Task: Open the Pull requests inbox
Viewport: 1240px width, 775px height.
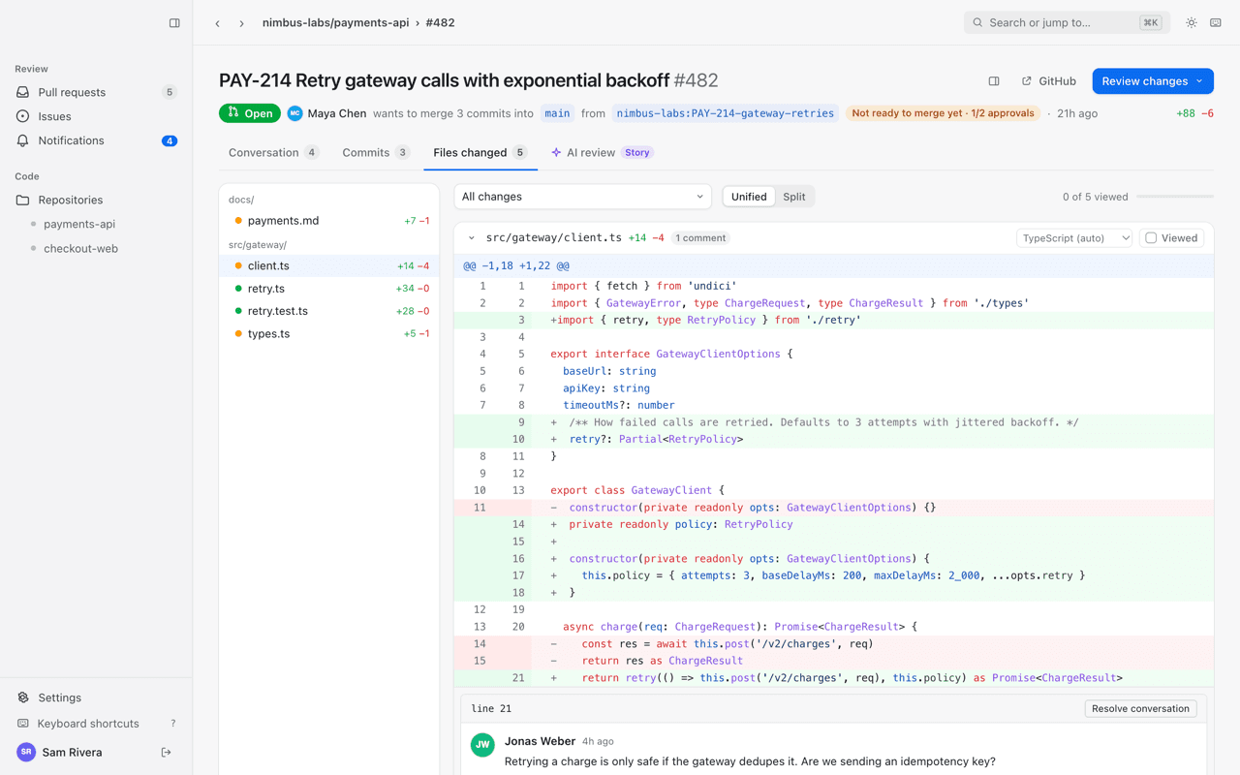Action: 96,92
